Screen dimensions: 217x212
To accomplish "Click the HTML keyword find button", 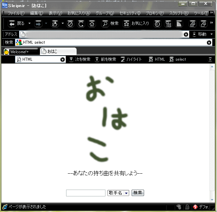I will point(157,59).
